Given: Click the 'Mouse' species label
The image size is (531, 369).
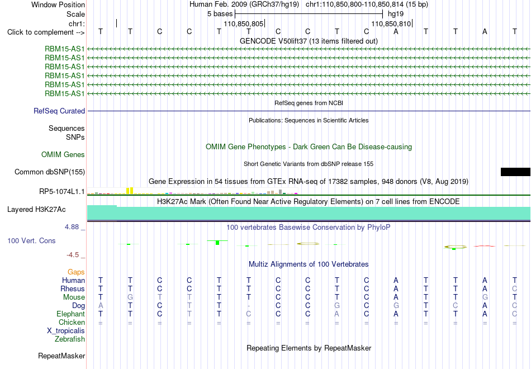Looking at the screenshot, I should (74, 297).
